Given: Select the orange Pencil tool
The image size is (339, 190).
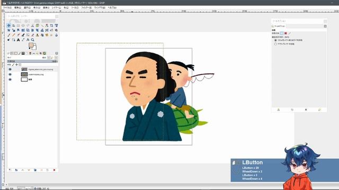Looking at the screenshot, I should tap(14, 35).
